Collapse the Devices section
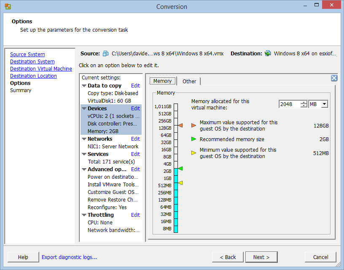The height and width of the screenshot is (270, 344). coord(84,109)
